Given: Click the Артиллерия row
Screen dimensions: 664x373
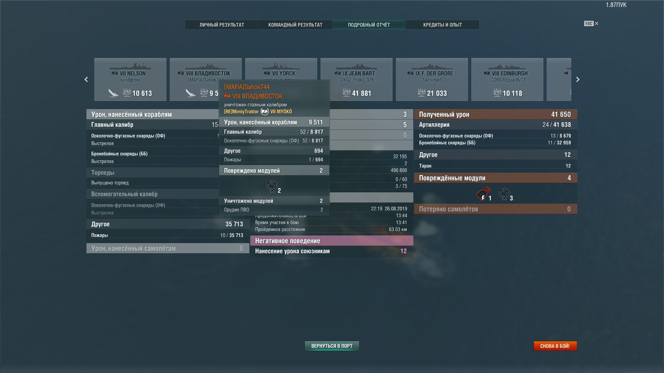Looking at the screenshot, I should [x=496, y=125].
